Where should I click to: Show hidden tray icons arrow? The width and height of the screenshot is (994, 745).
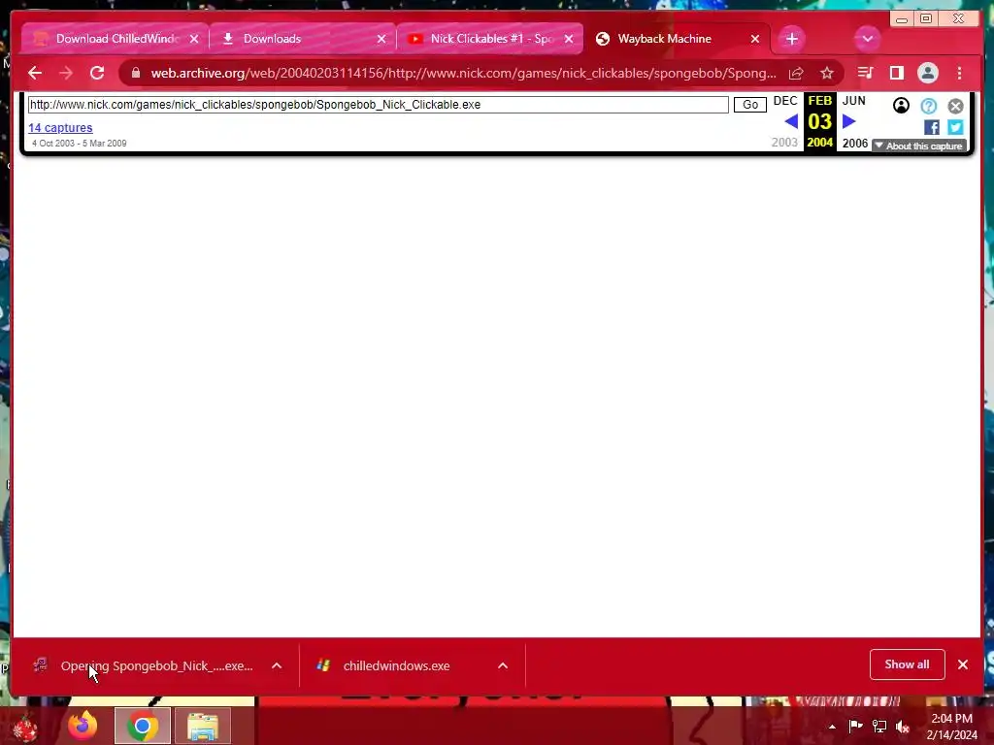click(832, 727)
